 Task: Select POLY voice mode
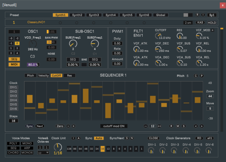tap(13, 143)
